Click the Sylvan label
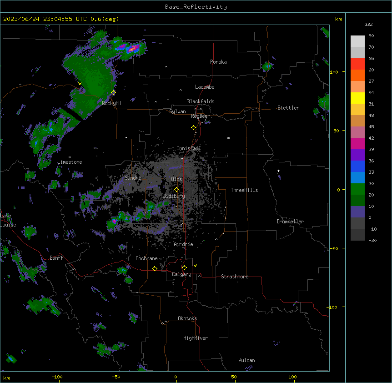 [177, 111]
